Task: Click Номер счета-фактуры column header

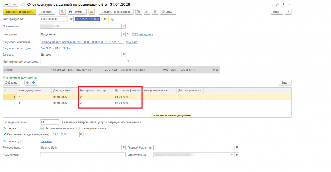Action: pyautogui.click(x=96, y=91)
